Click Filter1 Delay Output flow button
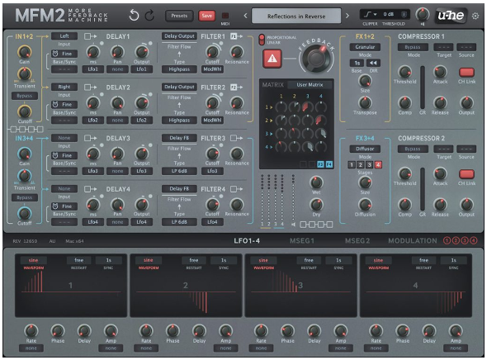This screenshot has height=360, width=487. [179, 36]
